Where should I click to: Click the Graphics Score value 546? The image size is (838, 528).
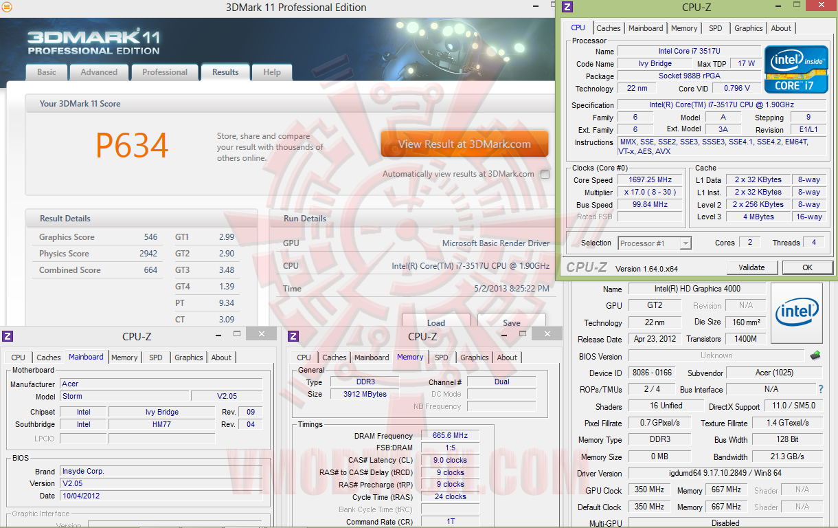(x=150, y=237)
